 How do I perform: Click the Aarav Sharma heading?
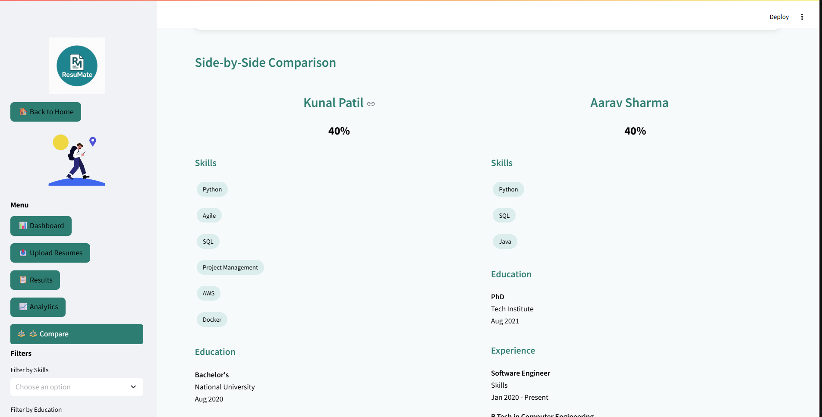(629, 103)
